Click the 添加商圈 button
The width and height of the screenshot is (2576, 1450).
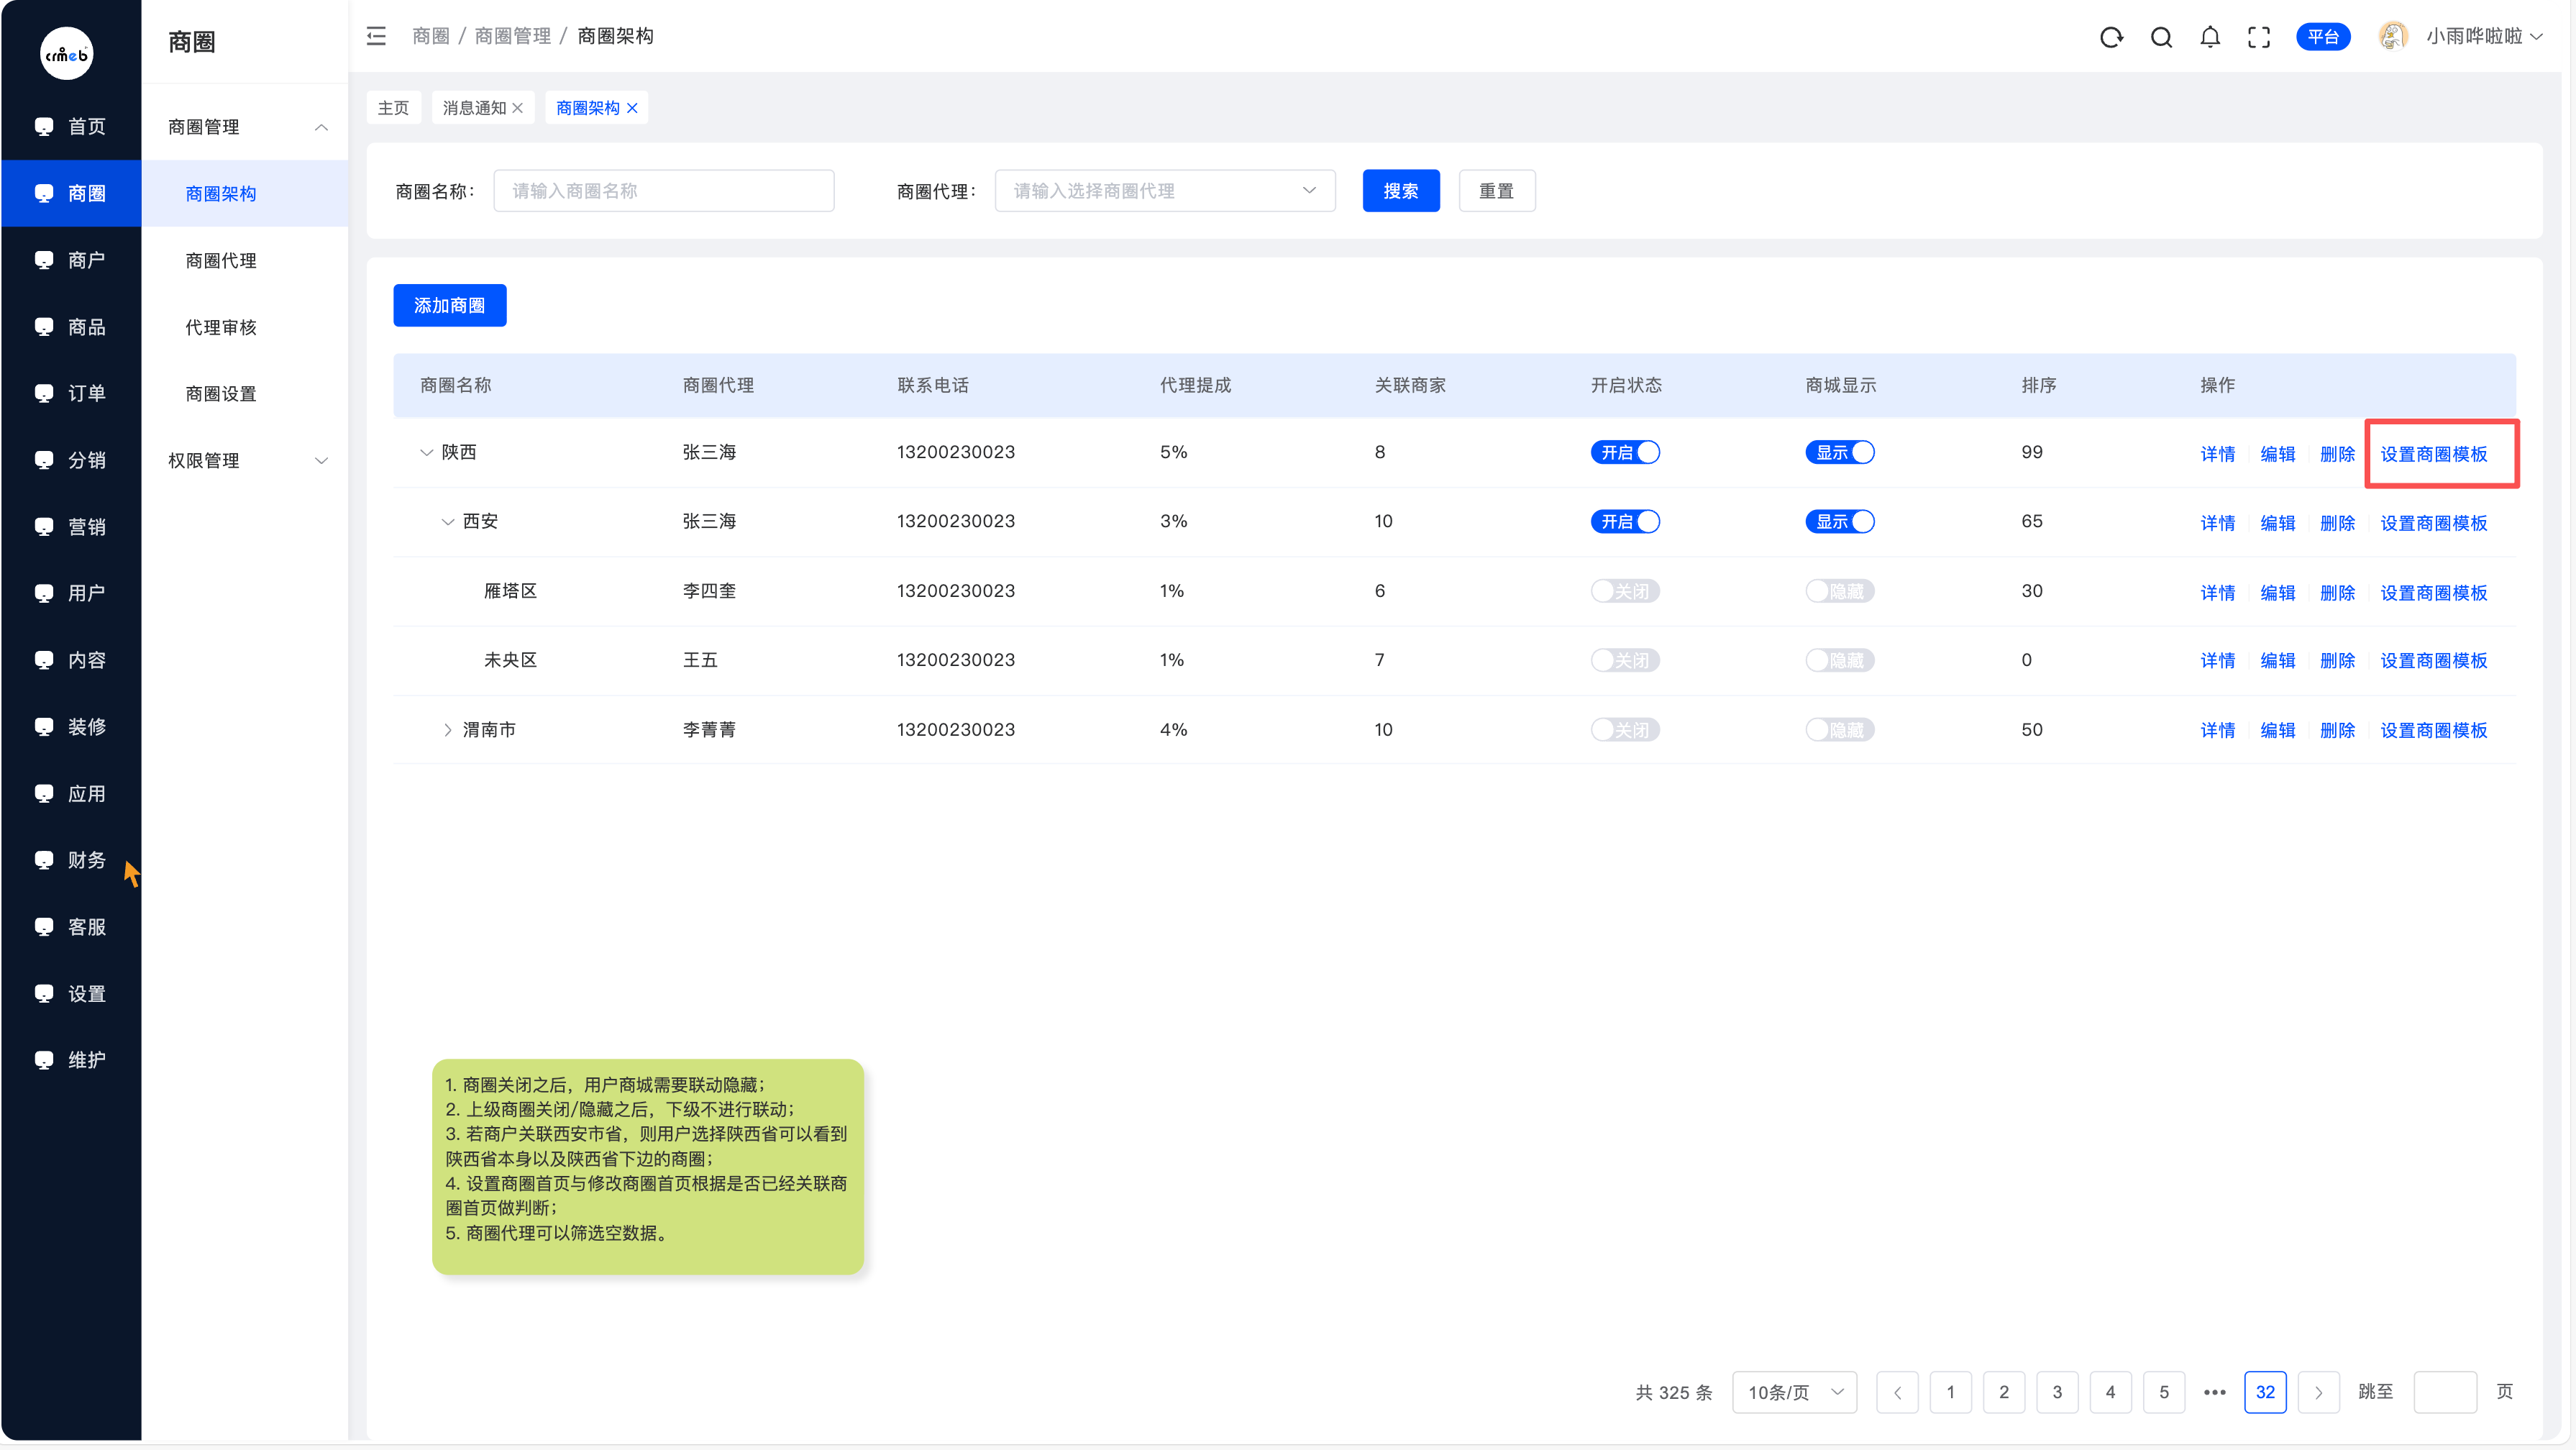tap(449, 305)
